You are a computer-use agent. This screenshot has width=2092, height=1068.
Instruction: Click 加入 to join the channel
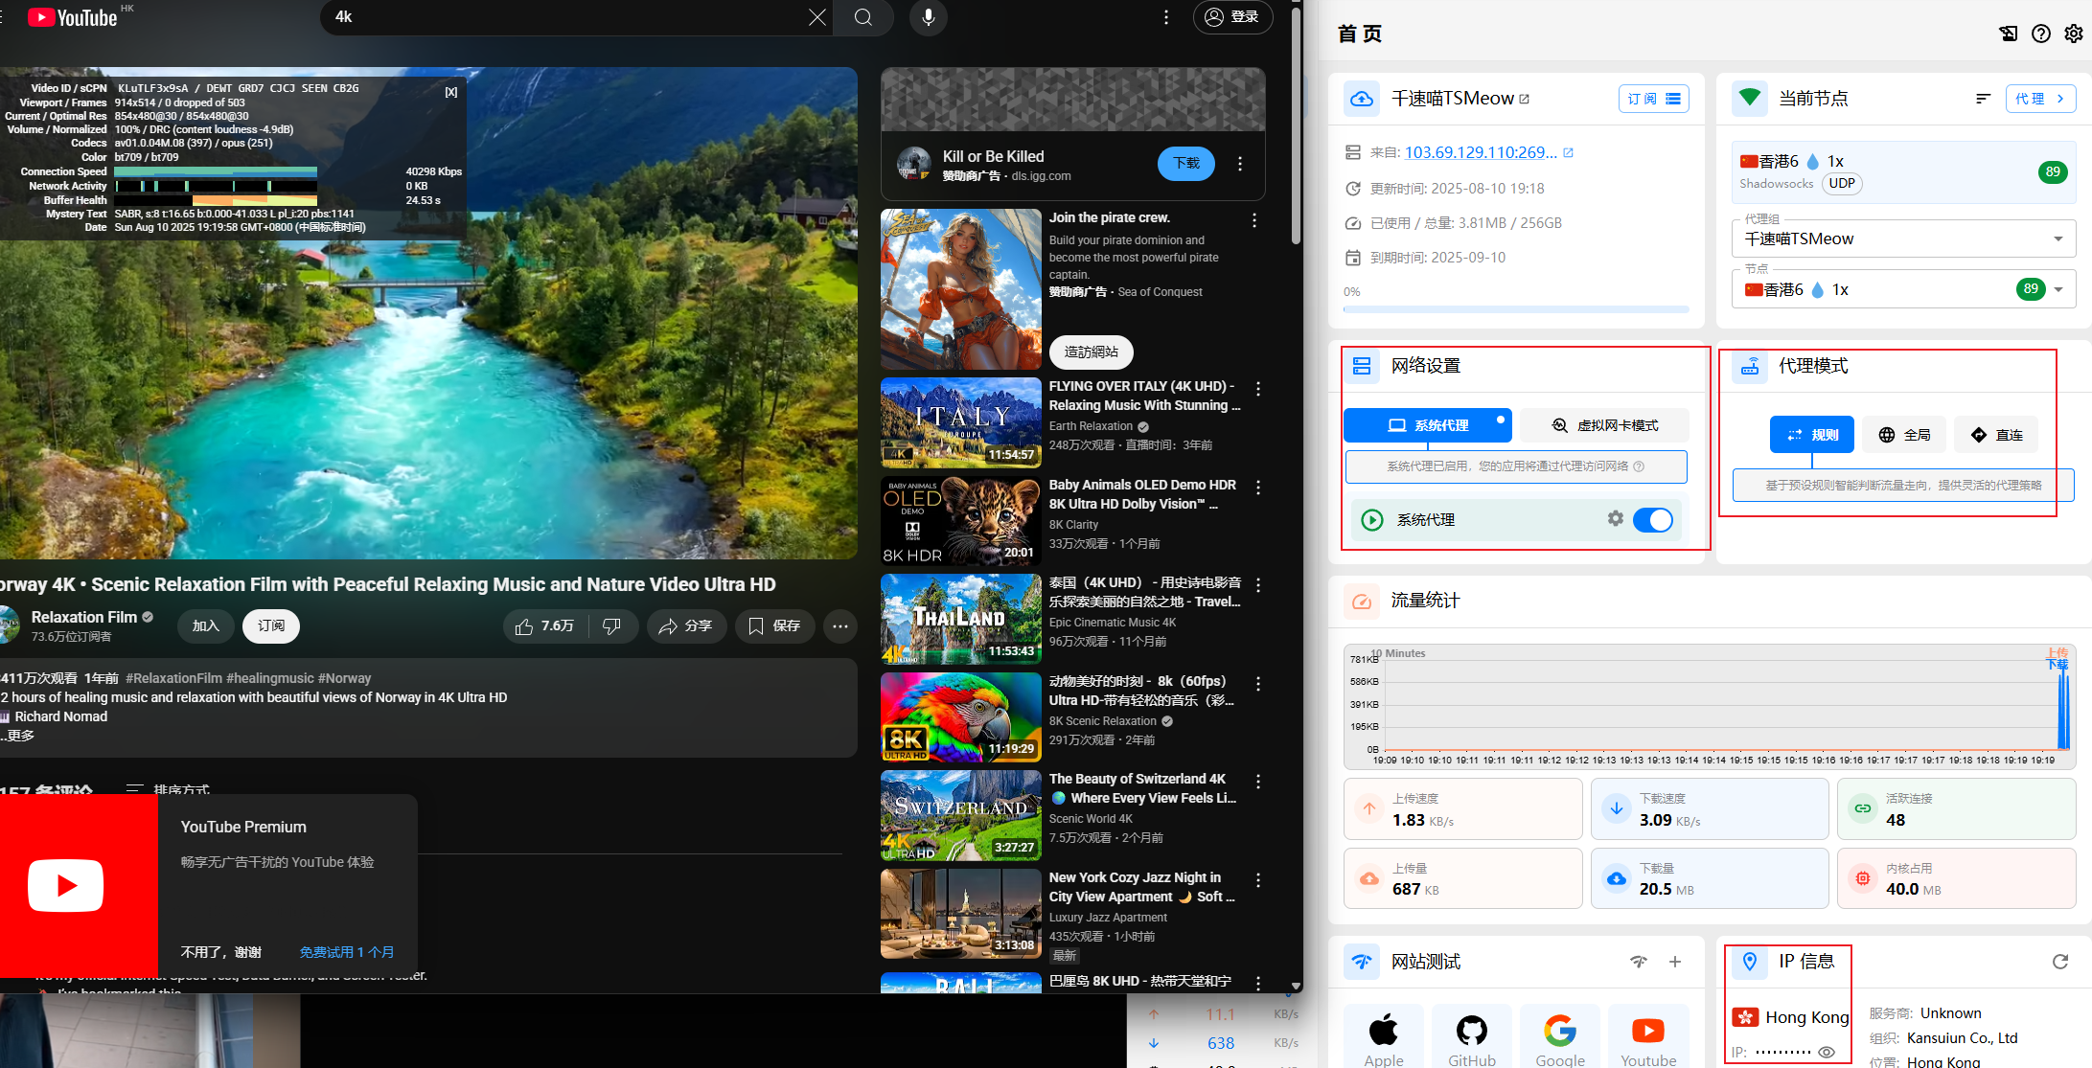point(206,625)
